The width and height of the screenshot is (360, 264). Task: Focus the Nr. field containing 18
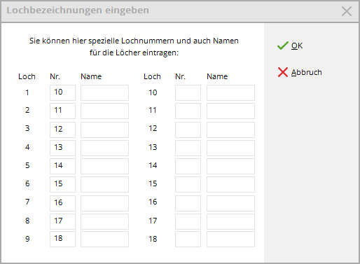(x=62, y=239)
